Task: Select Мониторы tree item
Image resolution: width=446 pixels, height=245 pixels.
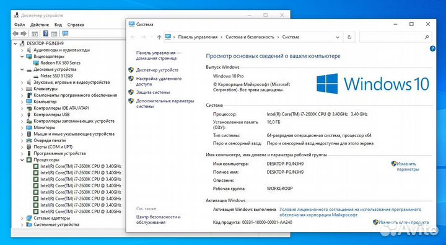Action: pos(45,128)
